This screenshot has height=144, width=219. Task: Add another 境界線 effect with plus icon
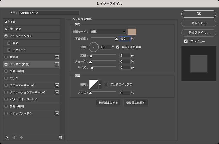pos(57,57)
